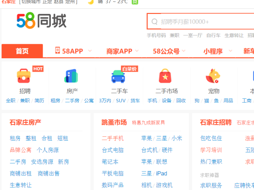Click the 58同城 logo
This screenshot has width=254, height=190.
tap(41, 21)
